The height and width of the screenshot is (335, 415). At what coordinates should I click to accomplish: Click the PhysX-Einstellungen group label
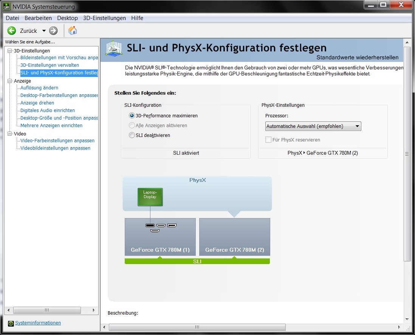pyautogui.click(x=283, y=105)
